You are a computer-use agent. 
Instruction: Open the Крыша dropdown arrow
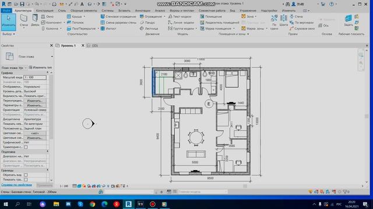pyautogui.click(x=84, y=17)
